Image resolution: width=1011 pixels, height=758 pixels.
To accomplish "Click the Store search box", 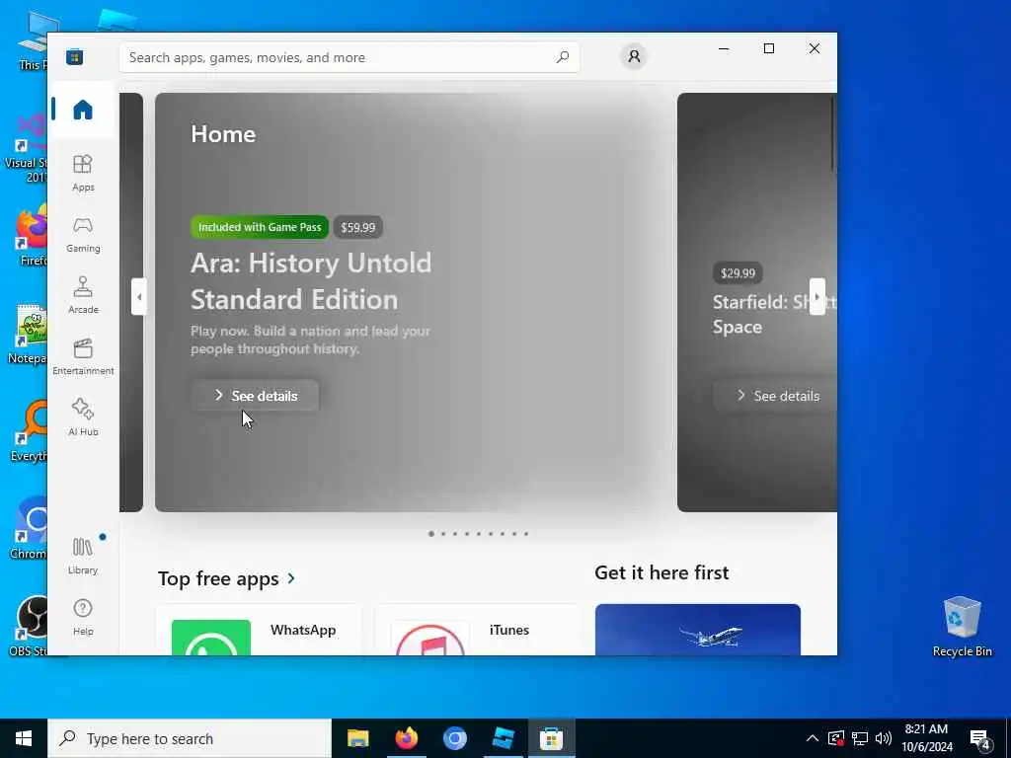I will coord(349,57).
